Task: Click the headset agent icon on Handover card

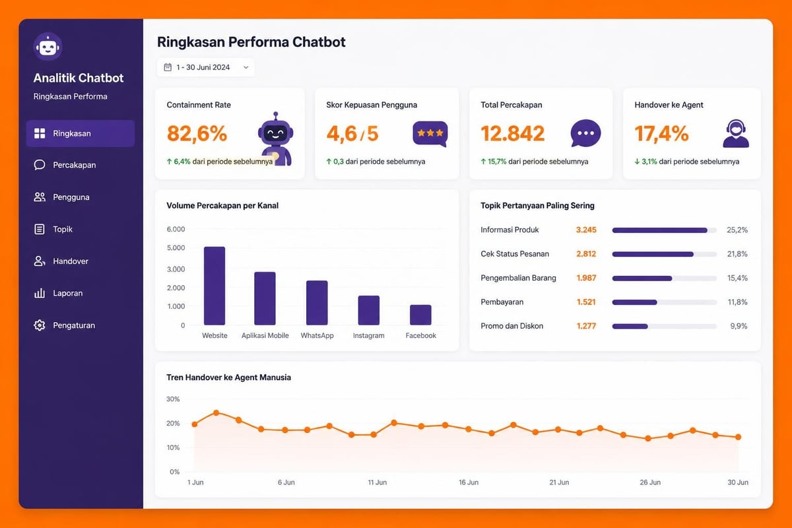Action: coord(735,133)
